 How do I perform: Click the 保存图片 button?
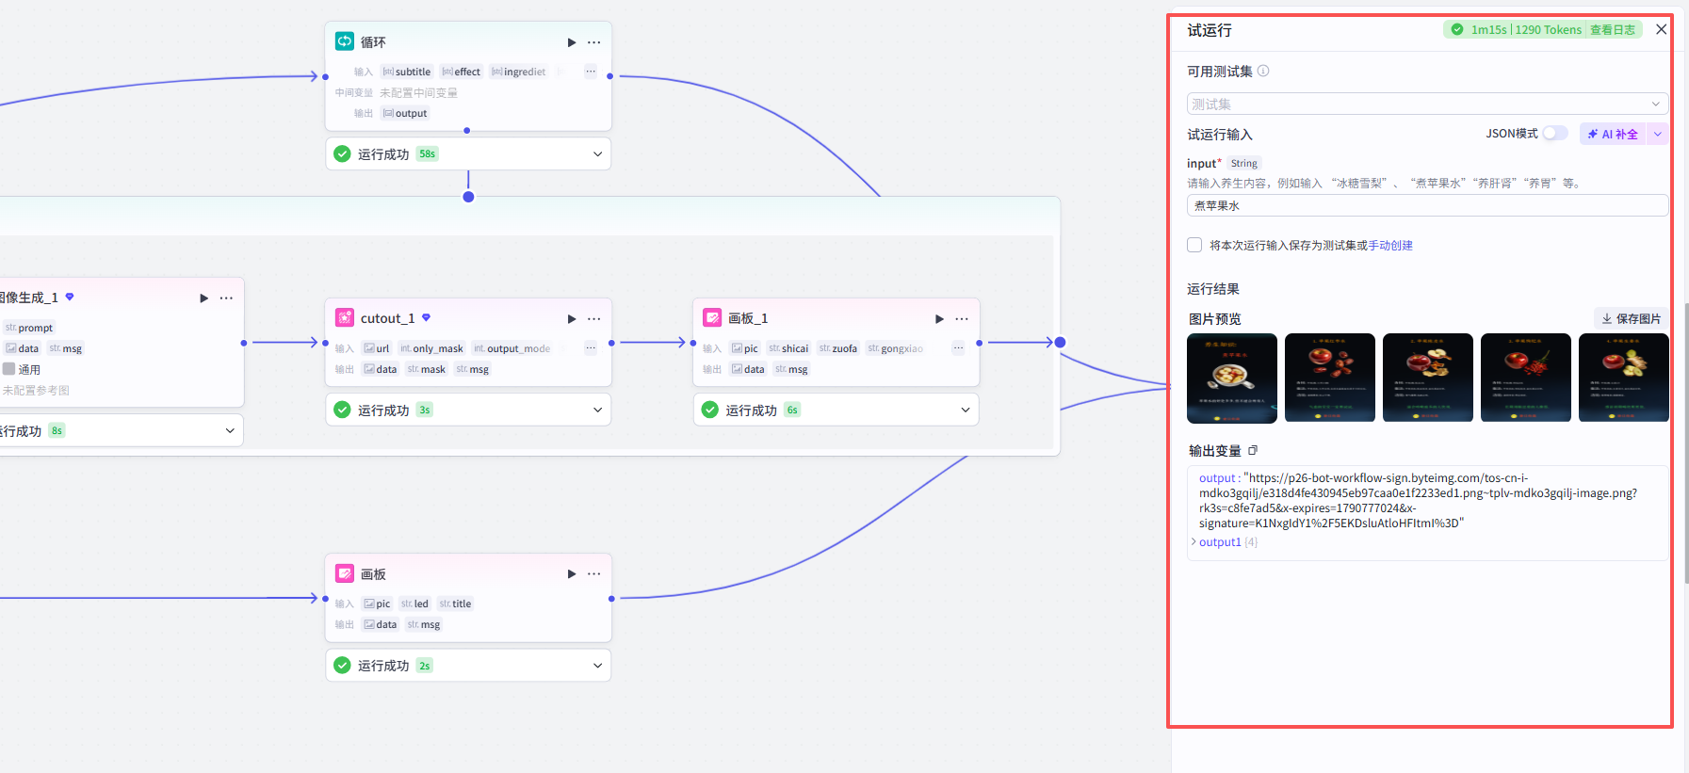(x=1631, y=319)
